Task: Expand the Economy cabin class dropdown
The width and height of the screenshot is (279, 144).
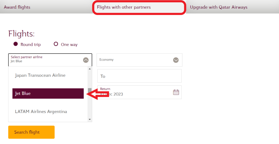Action: (x=176, y=60)
